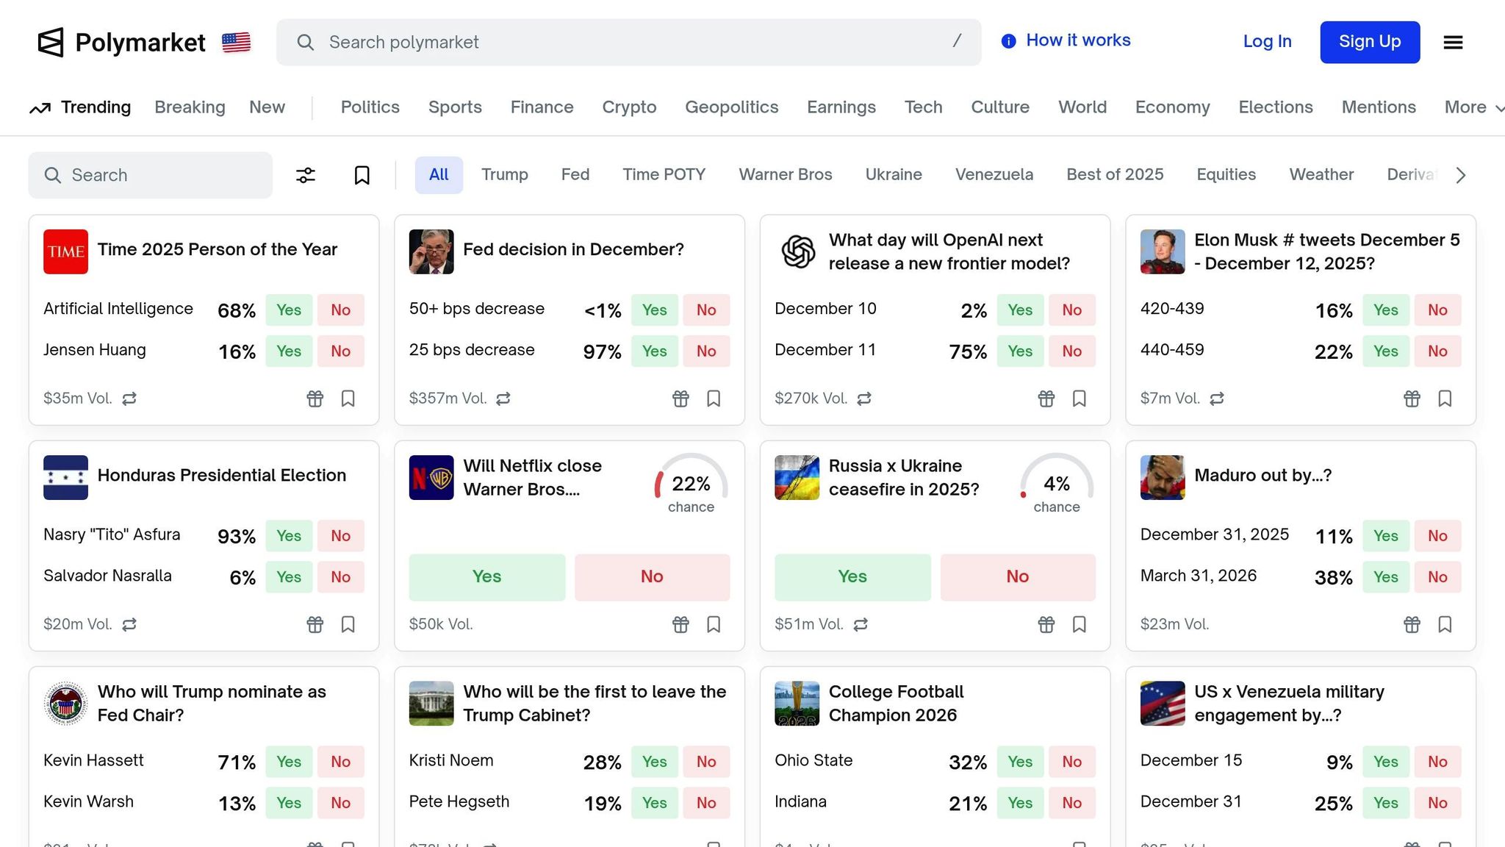1505x847 pixels.
Task: Open the hamburger menu icon
Action: click(1453, 43)
